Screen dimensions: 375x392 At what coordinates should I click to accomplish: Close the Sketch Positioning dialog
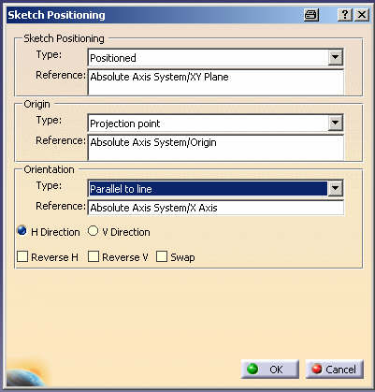click(x=362, y=15)
